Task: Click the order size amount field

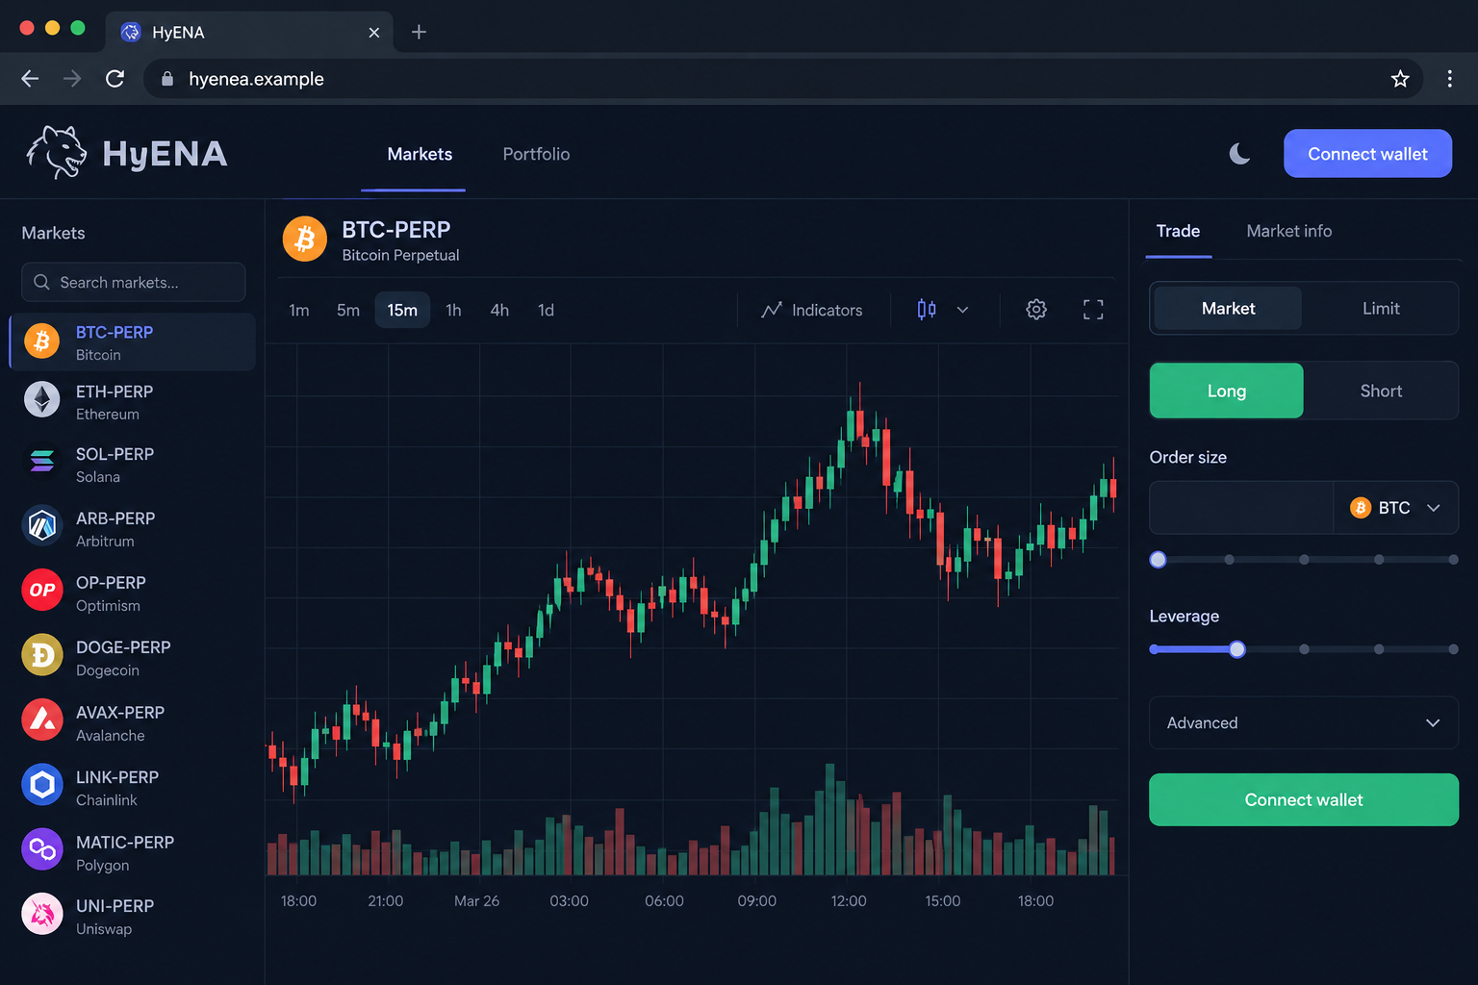Action: pos(1241,507)
